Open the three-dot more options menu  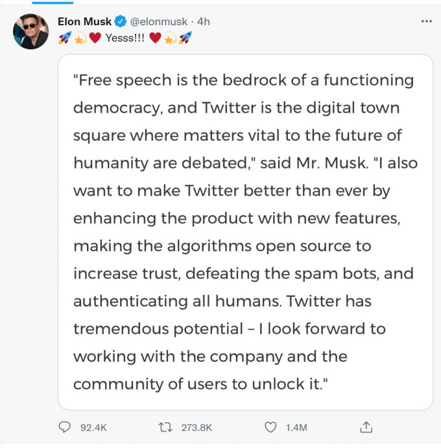tap(426, 21)
